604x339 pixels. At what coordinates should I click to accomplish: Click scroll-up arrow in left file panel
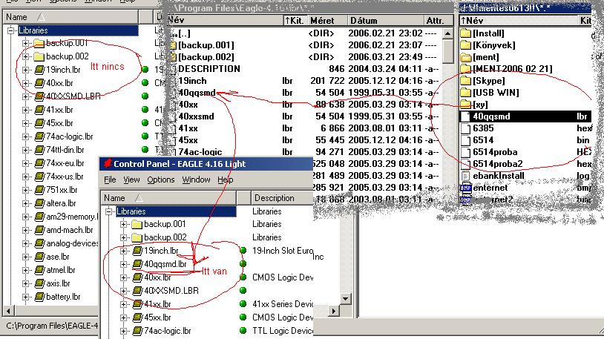click(x=447, y=33)
